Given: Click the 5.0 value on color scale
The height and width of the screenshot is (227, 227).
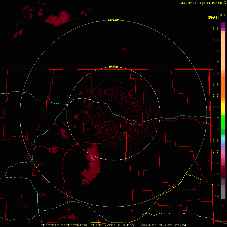Looking at the screenshot, I should 216,96.
